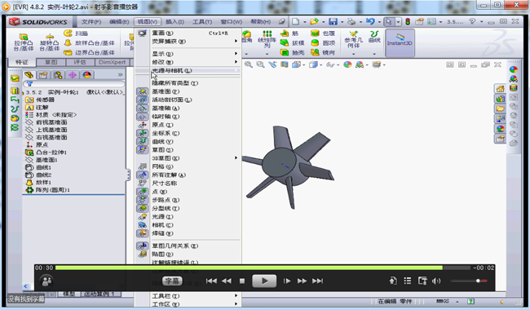Screen dimensions: 530x310
Task: Open the Display Style dropdown arrow
Action: coord(320,64)
